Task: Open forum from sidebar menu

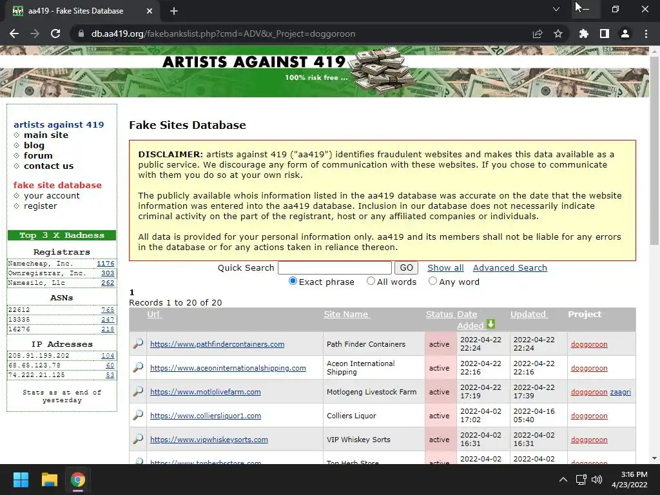Action: tap(38, 155)
